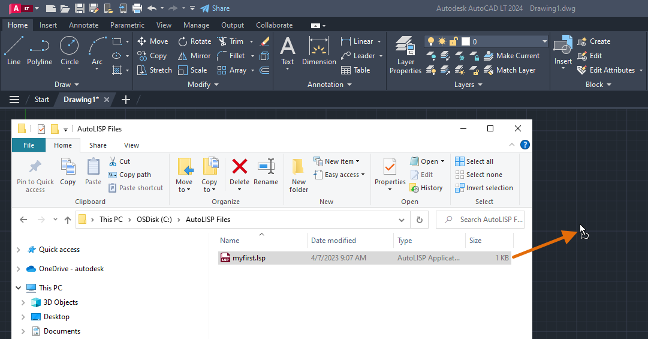648x339 pixels.
Task: Expand Quick access in navigation tree
Action: 18,250
